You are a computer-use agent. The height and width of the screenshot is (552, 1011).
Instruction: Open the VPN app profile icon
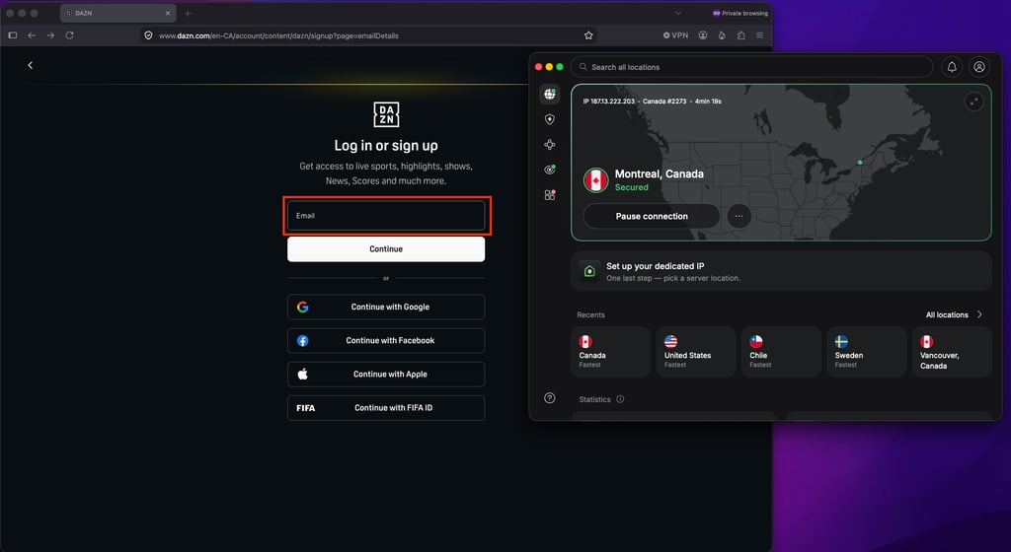point(979,67)
